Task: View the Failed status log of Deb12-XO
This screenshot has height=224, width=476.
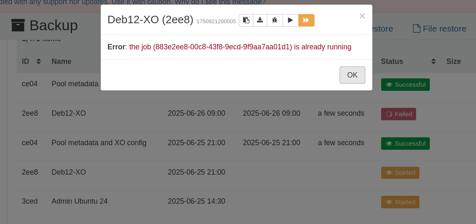Action: coord(399,114)
